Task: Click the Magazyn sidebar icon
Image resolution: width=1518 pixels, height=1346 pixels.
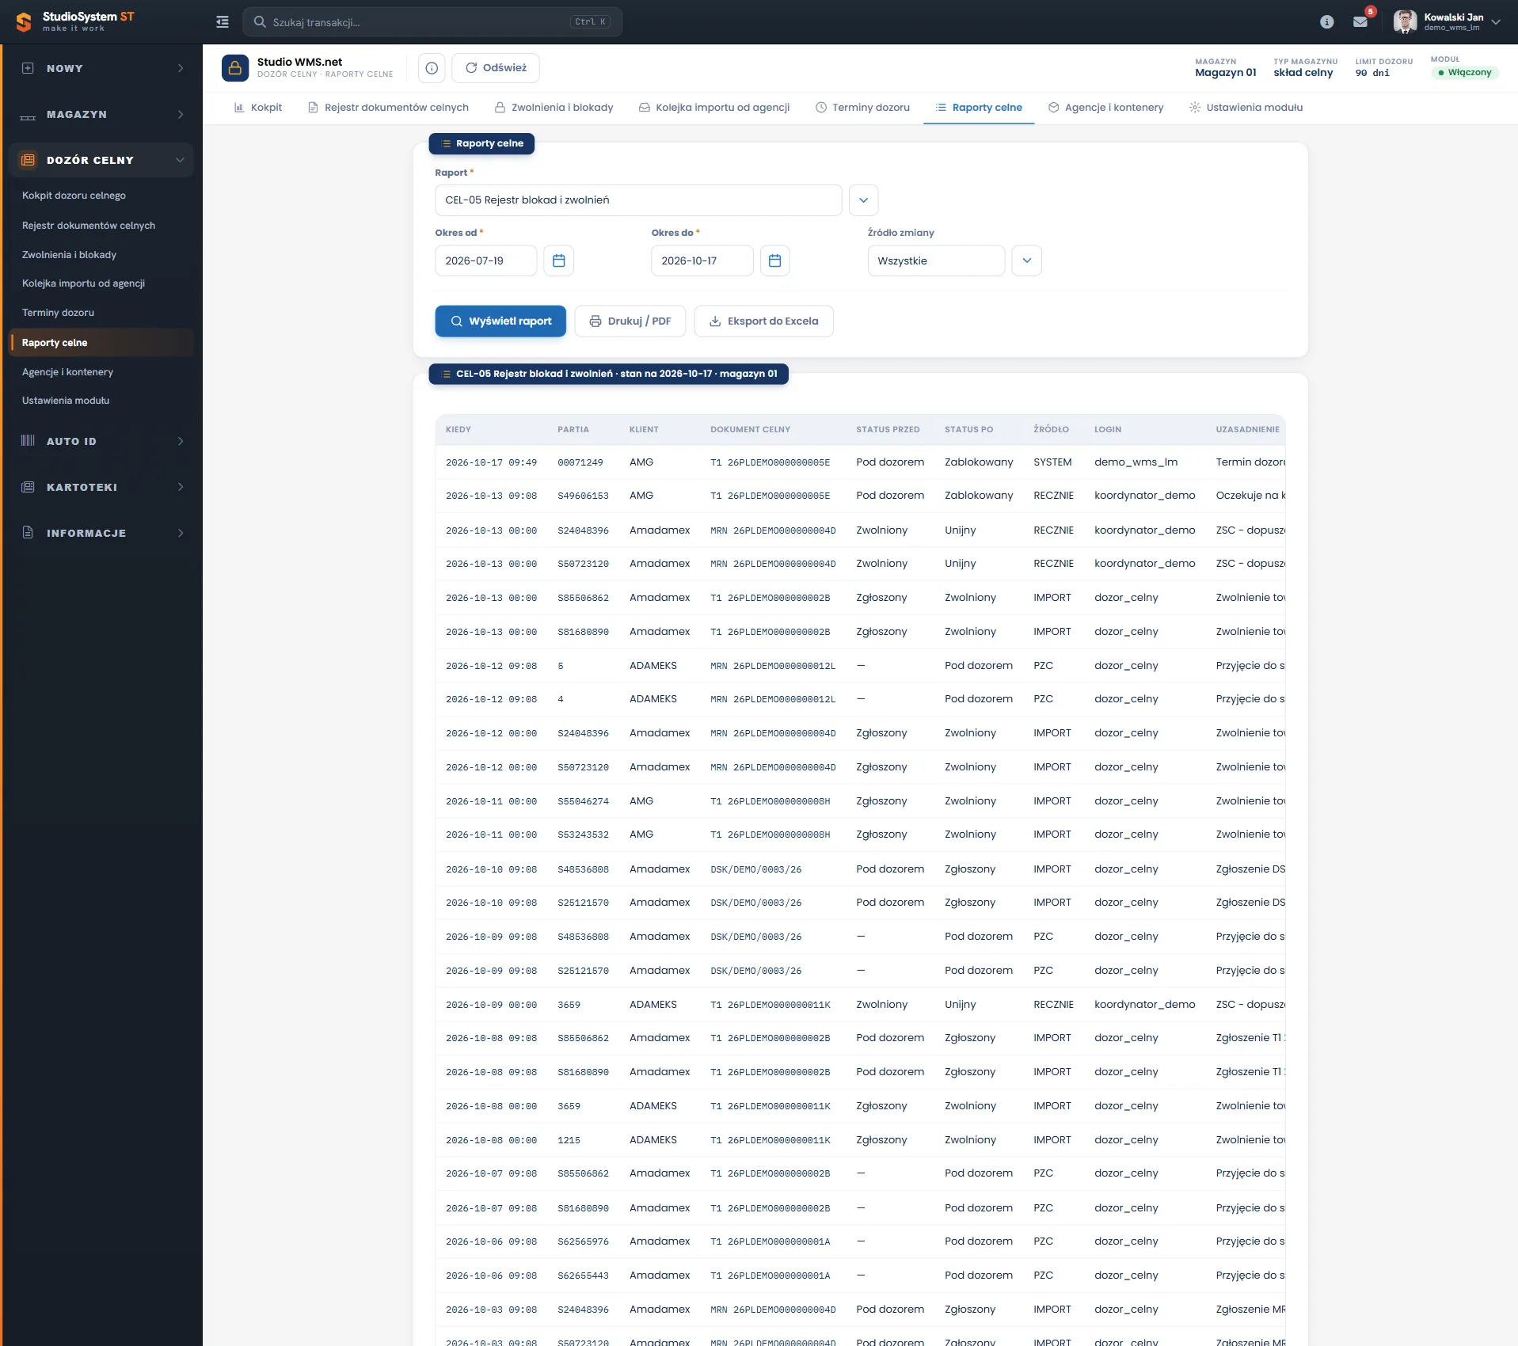Action: 28,115
